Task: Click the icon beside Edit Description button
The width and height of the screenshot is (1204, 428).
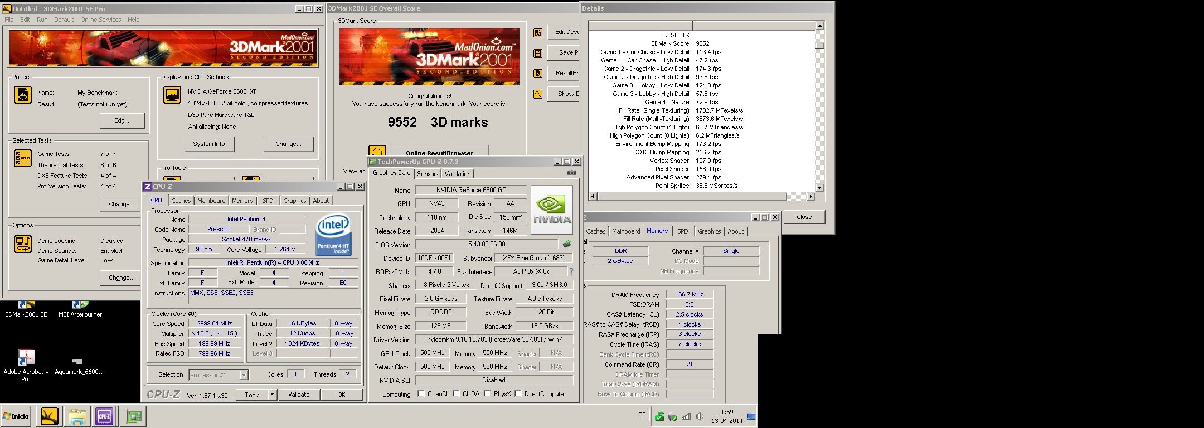Action: point(538,33)
